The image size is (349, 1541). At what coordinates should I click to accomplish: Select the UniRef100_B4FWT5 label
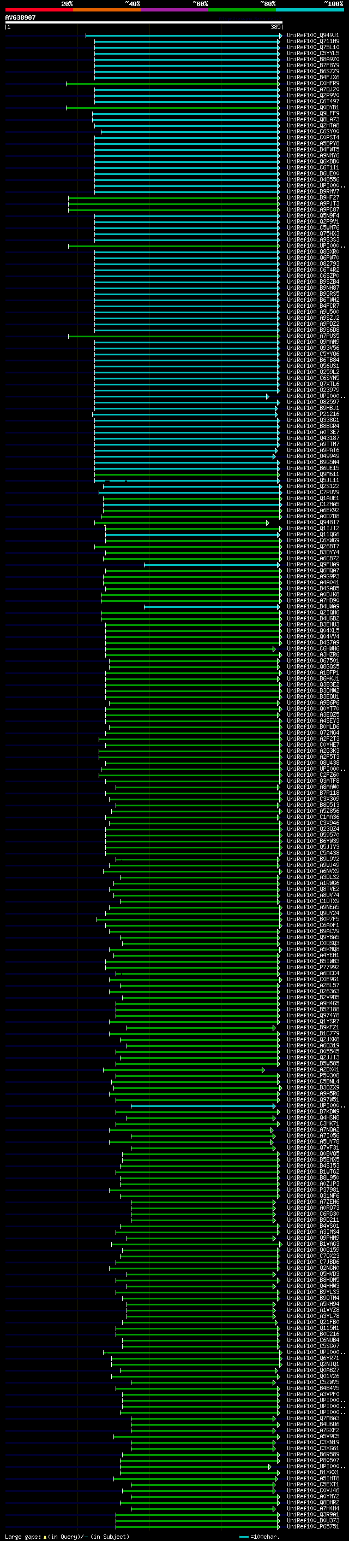coord(313,150)
